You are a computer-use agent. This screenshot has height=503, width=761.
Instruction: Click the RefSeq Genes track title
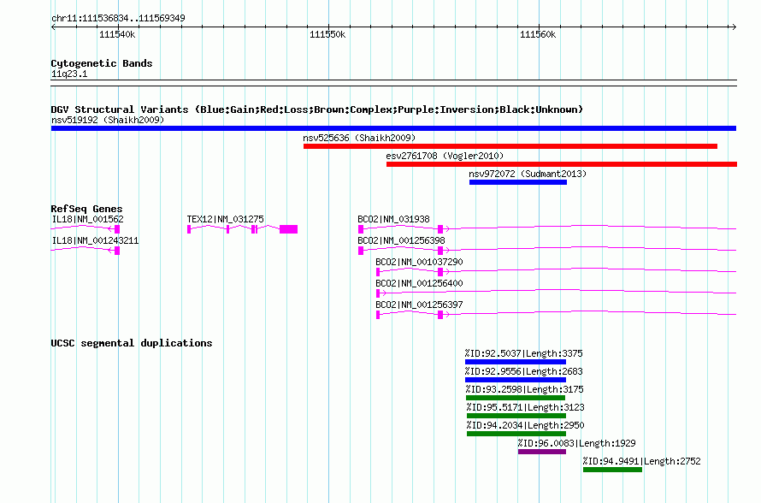pyautogui.click(x=86, y=209)
